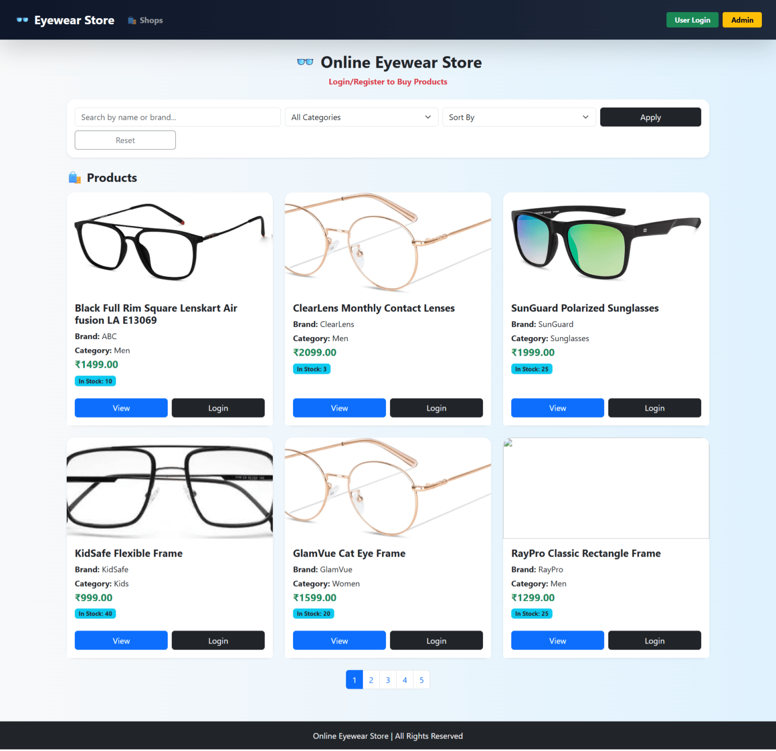Image resolution: width=776 pixels, height=751 pixels.
Task: View the GlamVue Cat Eye Frame details
Action: 339,640
